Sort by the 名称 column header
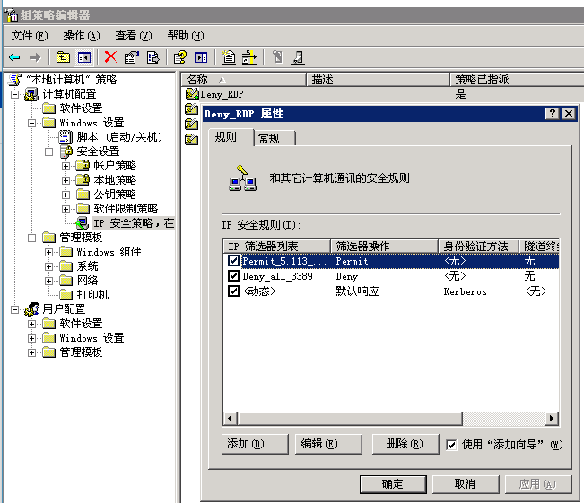Image resolution: width=584 pixels, height=503 pixels. tap(244, 79)
